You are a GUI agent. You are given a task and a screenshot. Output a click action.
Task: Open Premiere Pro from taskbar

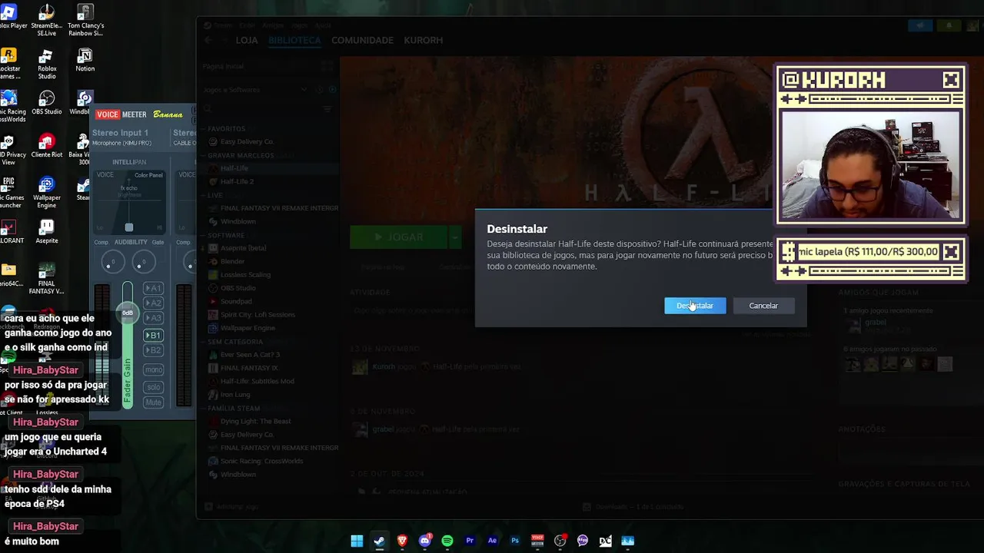point(470,541)
